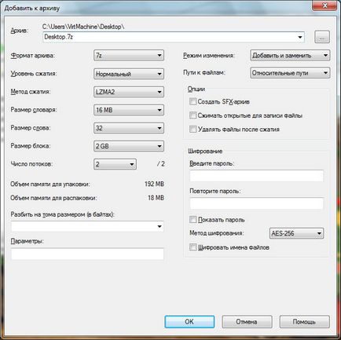The height and width of the screenshot is (340, 341).
Task: Click the Введите пароль input field
Action: [256, 176]
